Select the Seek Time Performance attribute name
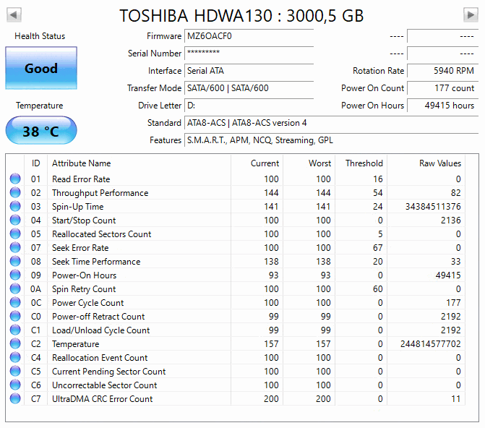Image resolution: width=485 pixels, height=428 pixels. (96, 262)
